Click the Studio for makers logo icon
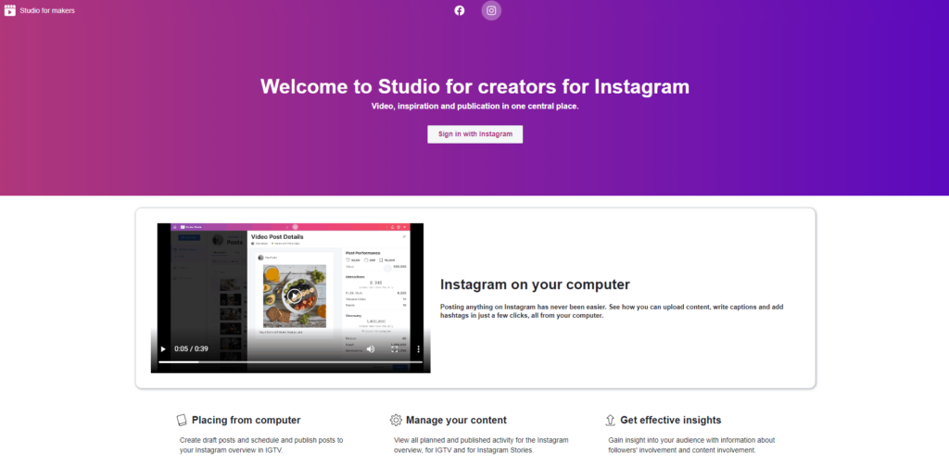The height and width of the screenshot is (466, 949). click(x=9, y=10)
